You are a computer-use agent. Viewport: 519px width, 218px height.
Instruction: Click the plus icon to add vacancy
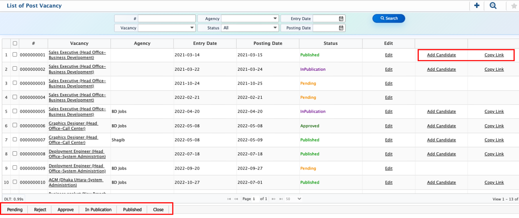(x=476, y=5)
